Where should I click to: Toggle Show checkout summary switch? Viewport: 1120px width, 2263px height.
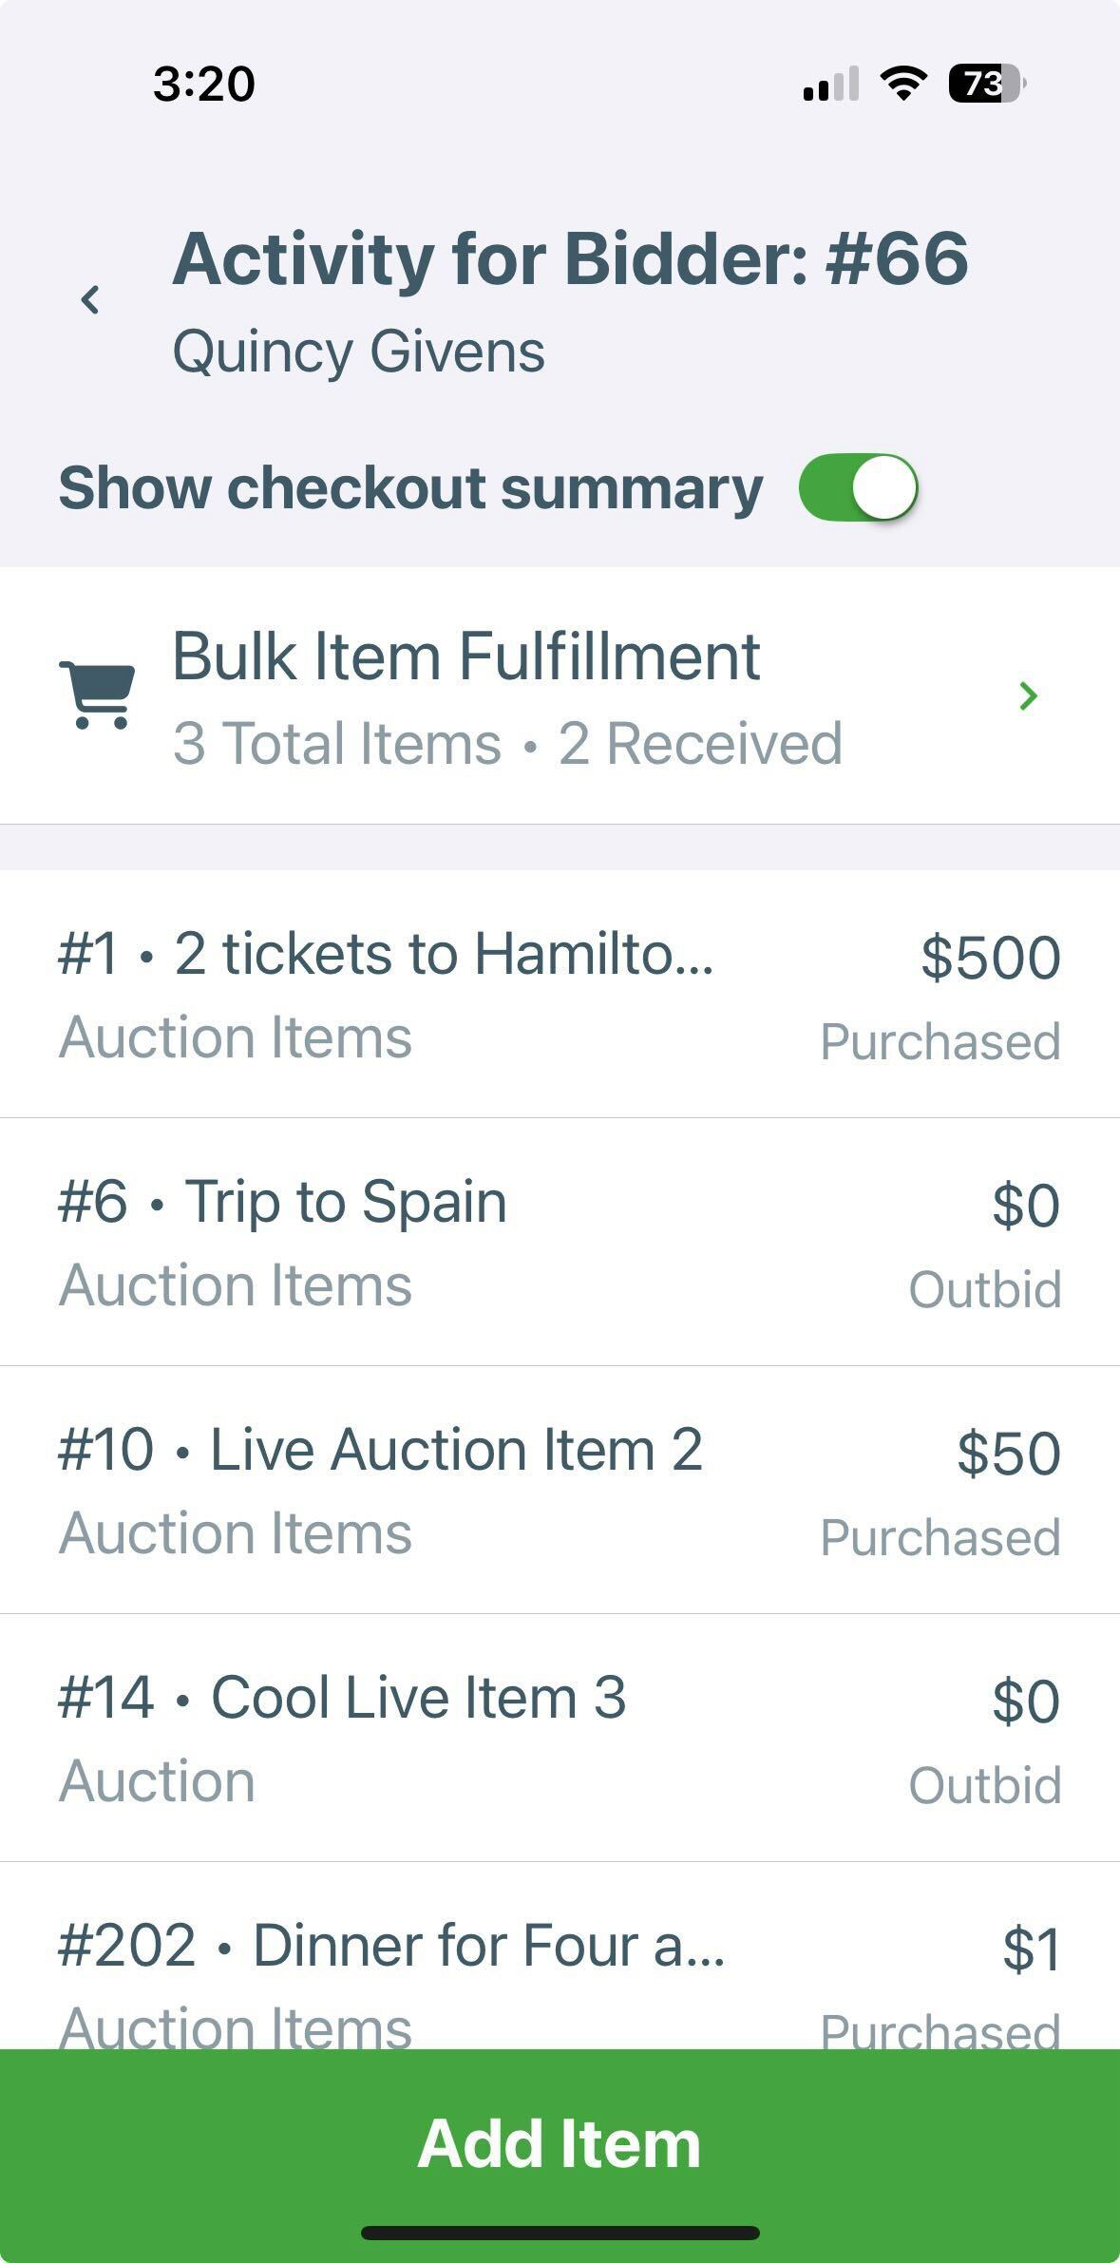click(858, 487)
